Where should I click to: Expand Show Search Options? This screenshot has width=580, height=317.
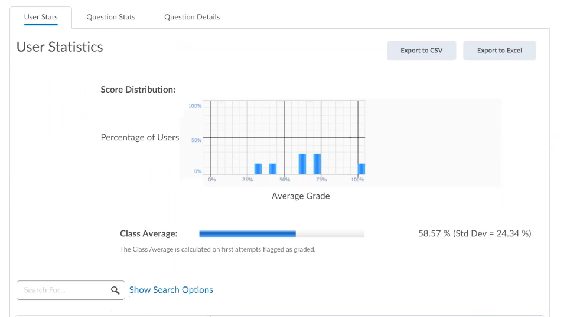click(171, 290)
